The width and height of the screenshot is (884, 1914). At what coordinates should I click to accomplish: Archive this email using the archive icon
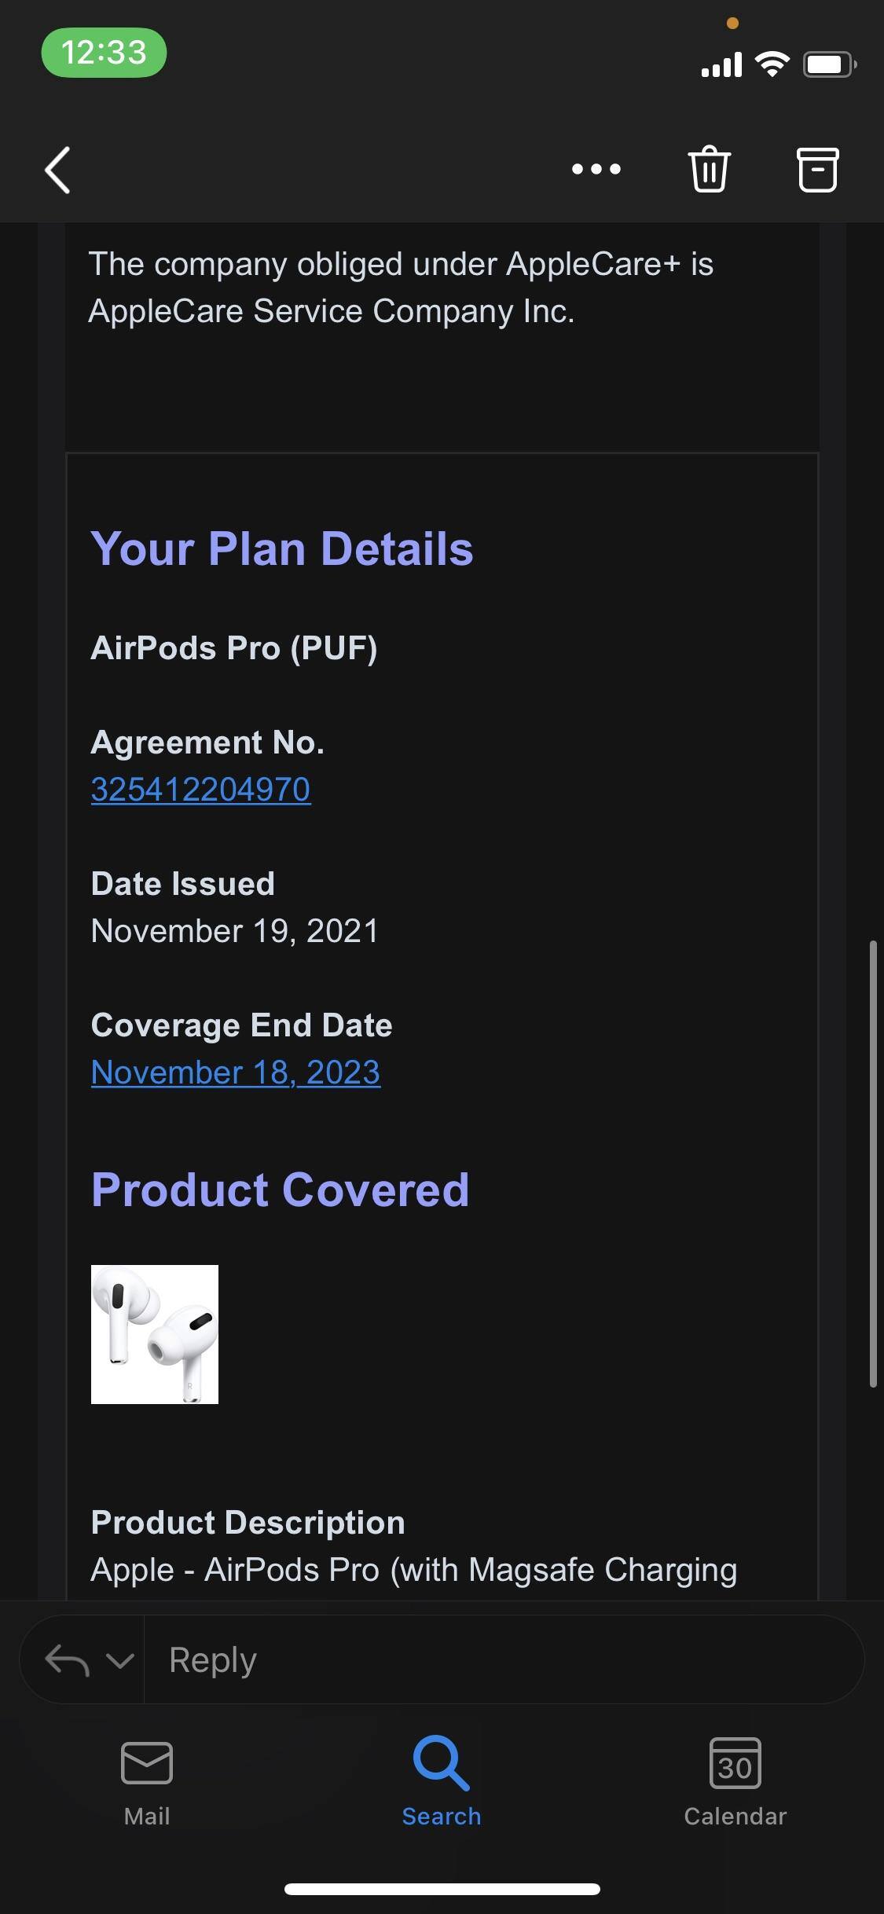[x=817, y=169]
